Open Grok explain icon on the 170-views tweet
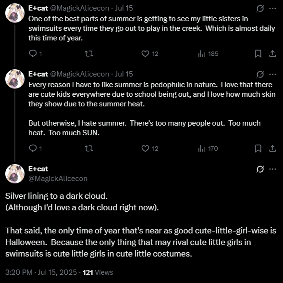 click(x=260, y=74)
